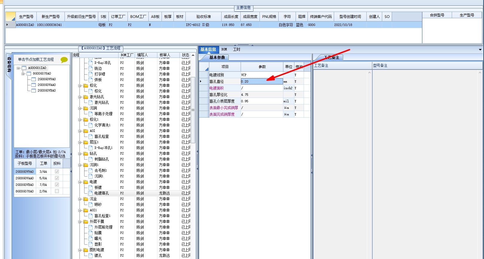484x259 pixels.
Task: Collapse the 沉铜 process group
Action: click(x=80, y=108)
